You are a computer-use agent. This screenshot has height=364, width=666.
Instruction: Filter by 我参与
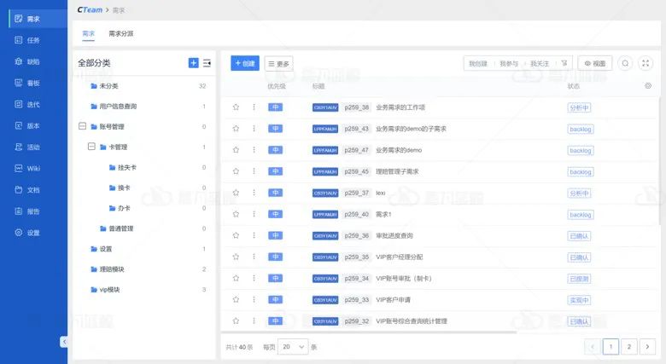(509, 64)
